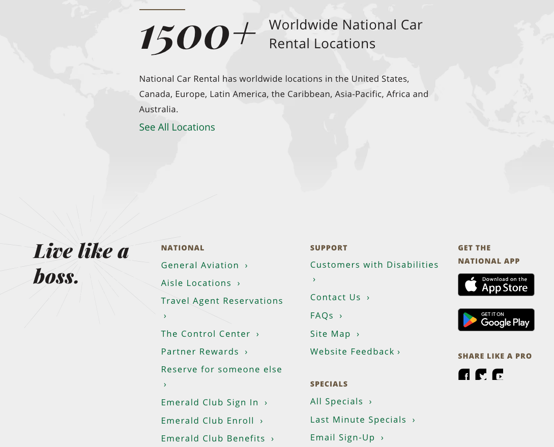Click the GET THE NATIONAL APP heading
The image size is (554, 447).
click(x=489, y=254)
